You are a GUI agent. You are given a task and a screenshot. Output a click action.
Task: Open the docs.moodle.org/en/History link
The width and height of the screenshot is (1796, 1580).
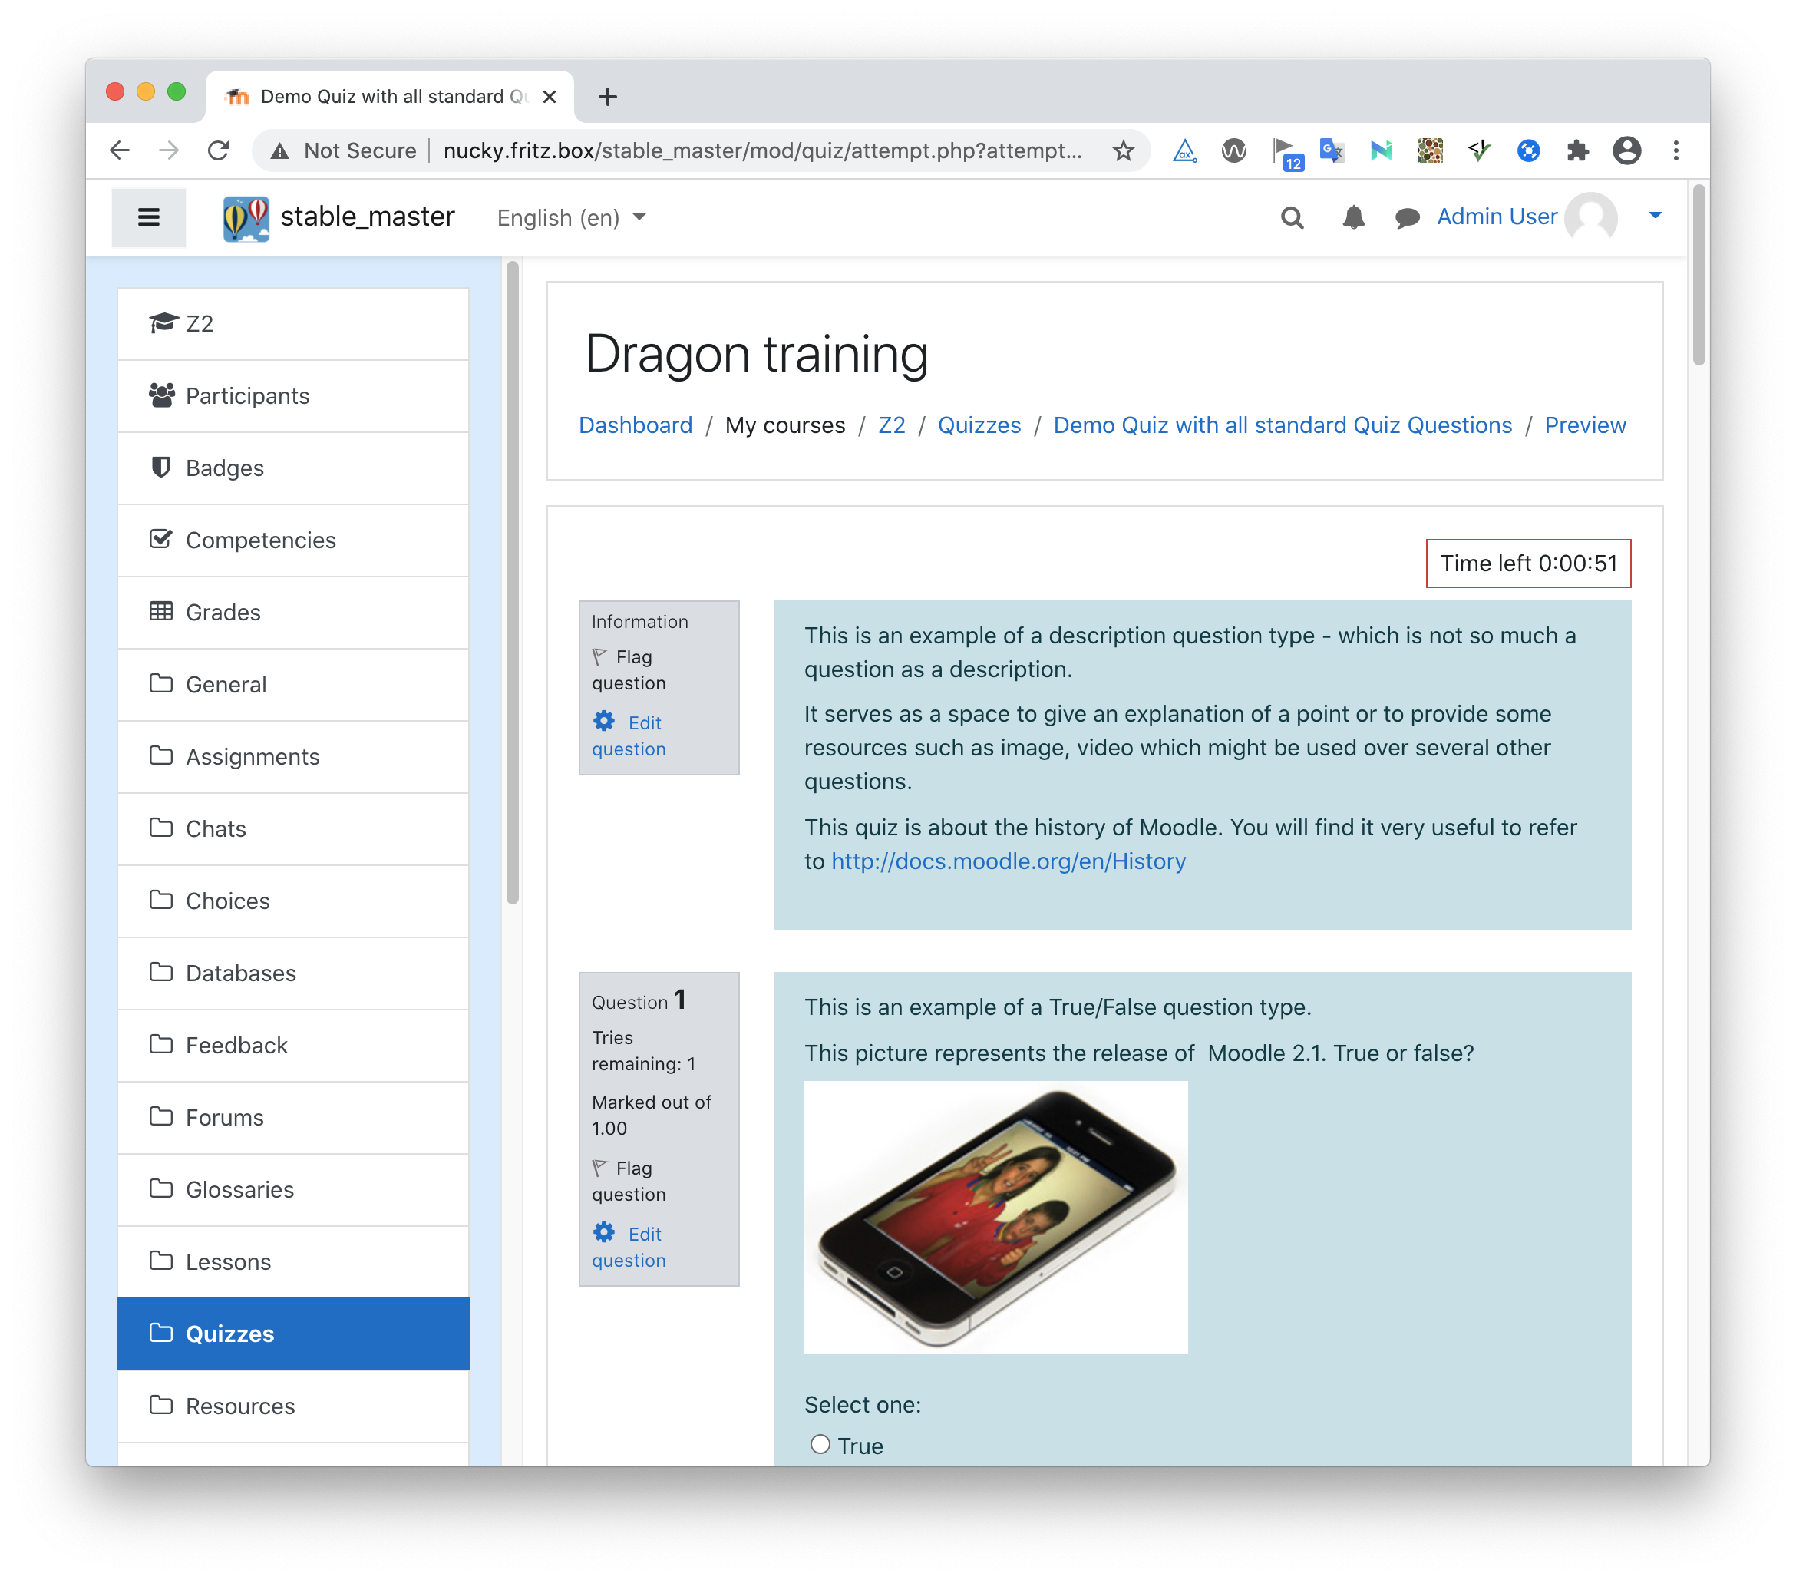[x=1008, y=861]
